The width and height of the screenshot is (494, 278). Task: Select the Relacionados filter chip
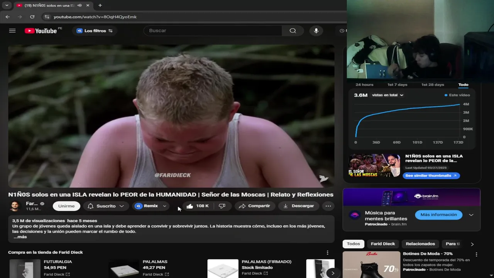coord(420,244)
